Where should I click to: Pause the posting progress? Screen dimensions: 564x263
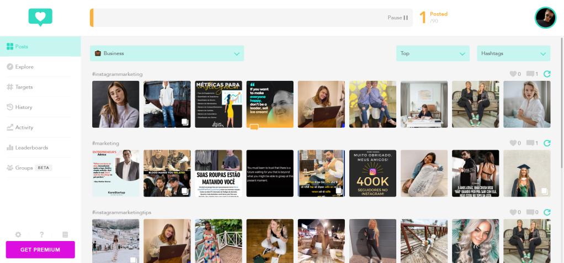coord(398,18)
